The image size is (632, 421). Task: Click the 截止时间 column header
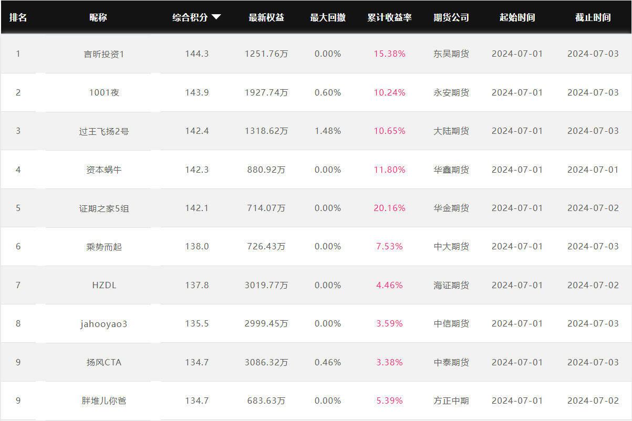(x=593, y=17)
